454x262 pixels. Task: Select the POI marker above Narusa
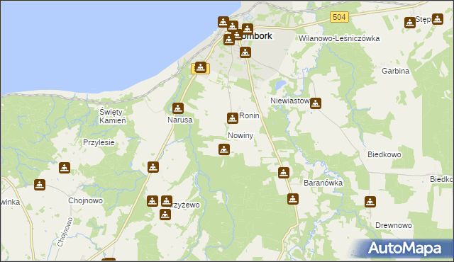click(x=178, y=108)
